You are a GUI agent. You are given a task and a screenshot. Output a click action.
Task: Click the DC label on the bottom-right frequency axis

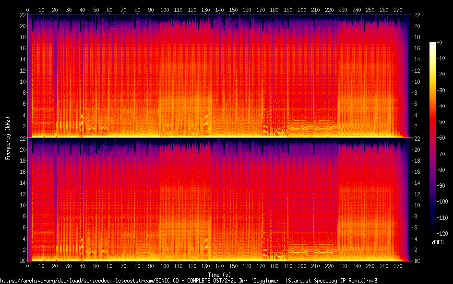click(x=417, y=261)
